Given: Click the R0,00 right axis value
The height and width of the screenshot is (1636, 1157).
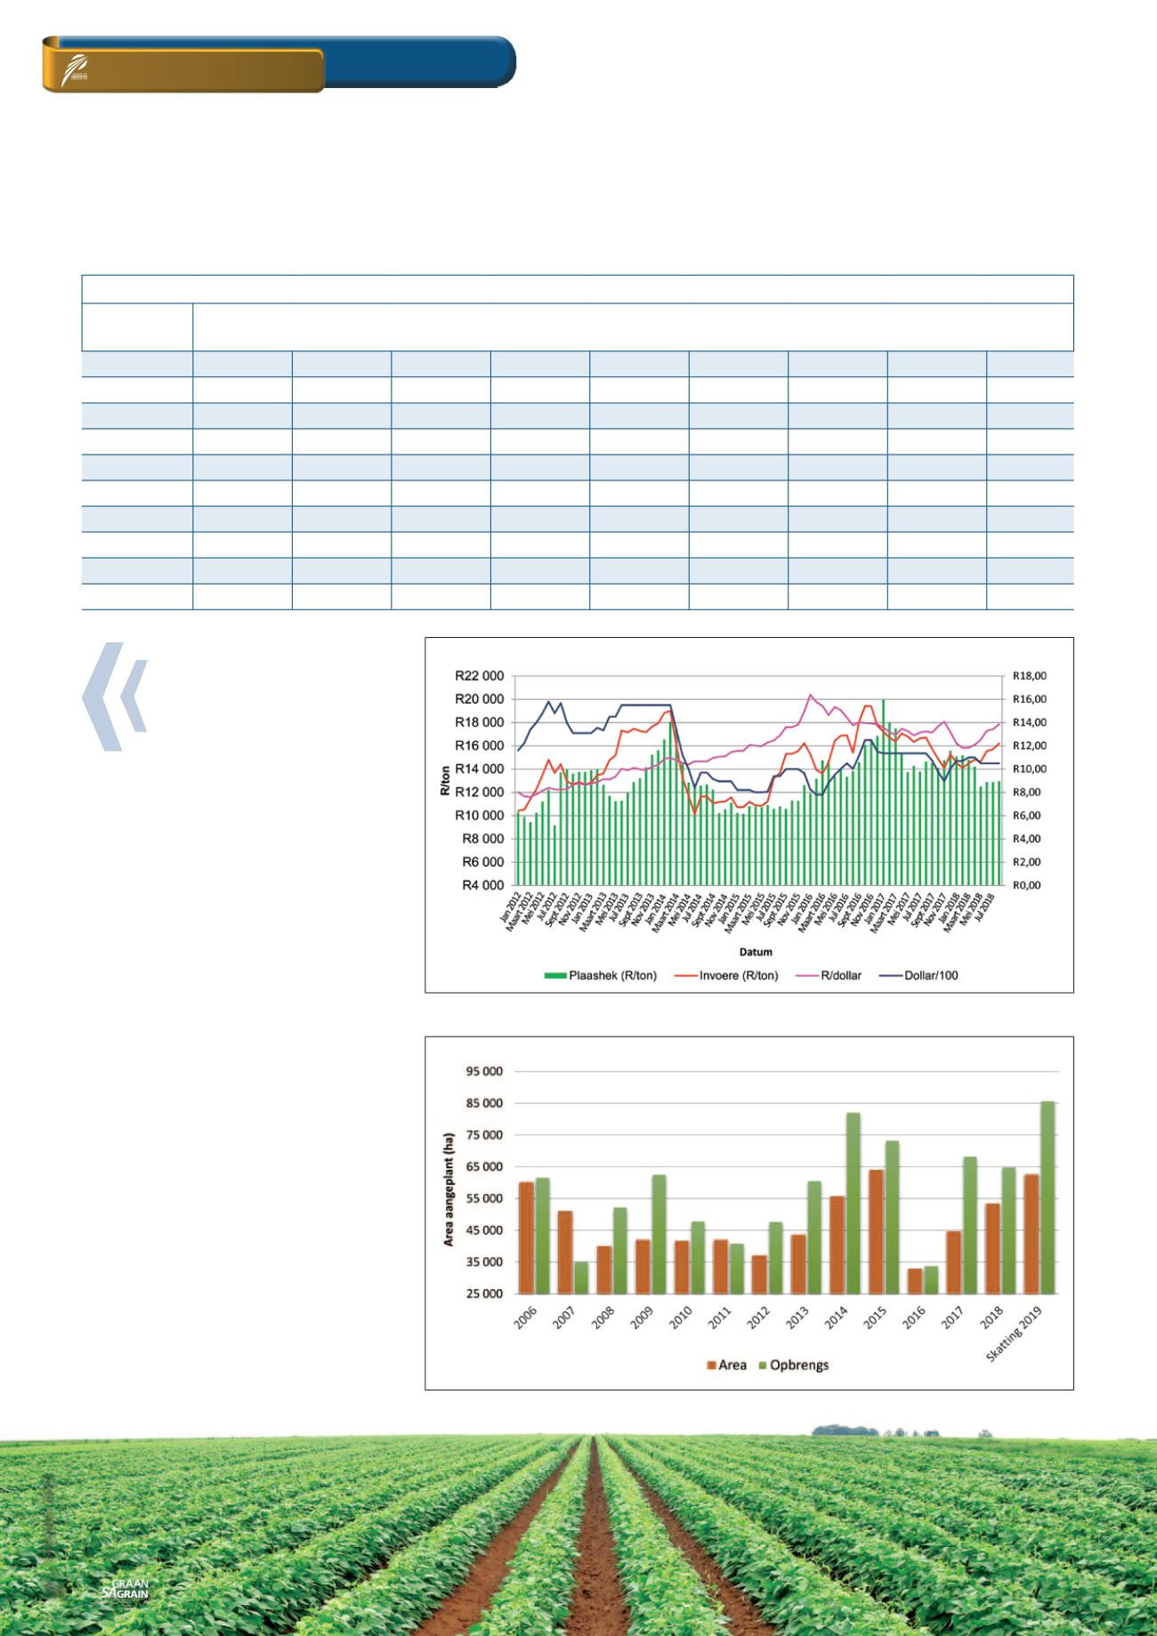Looking at the screenshot, I should [1025, 885].
